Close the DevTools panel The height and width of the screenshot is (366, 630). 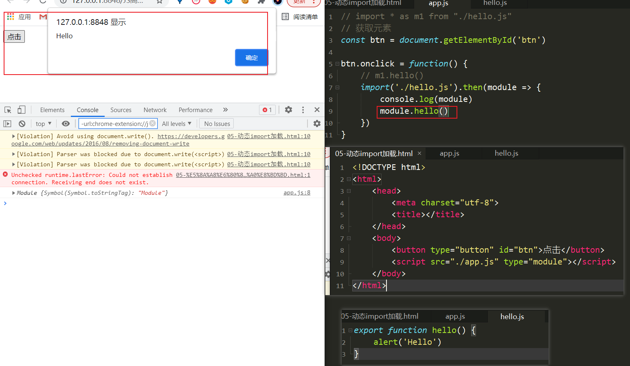[x=317, y=110]
